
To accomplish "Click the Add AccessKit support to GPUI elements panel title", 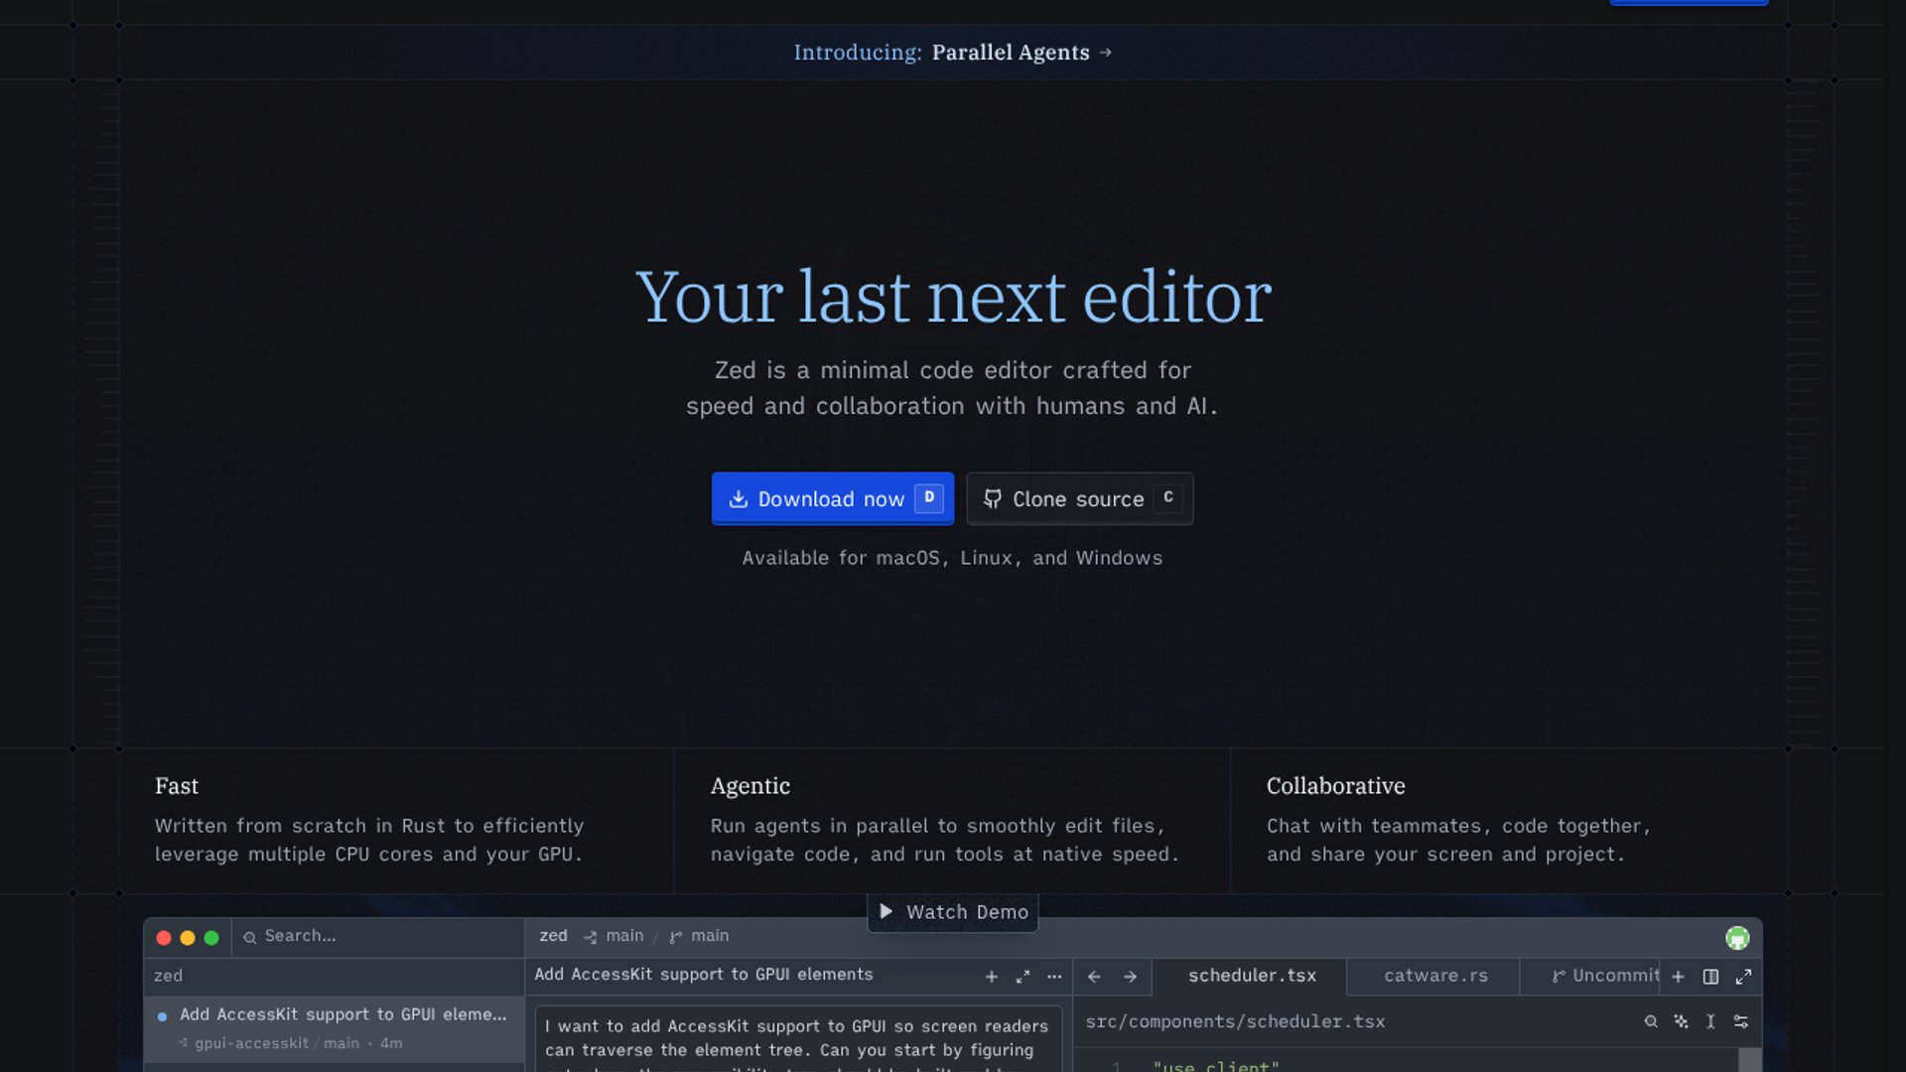I will click(x=704, y=975).
